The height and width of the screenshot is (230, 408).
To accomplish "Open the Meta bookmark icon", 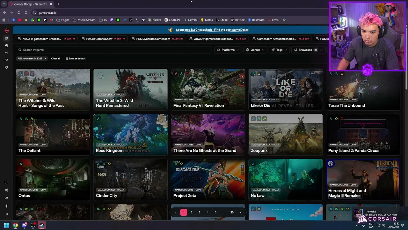I will tap(124, 20).
